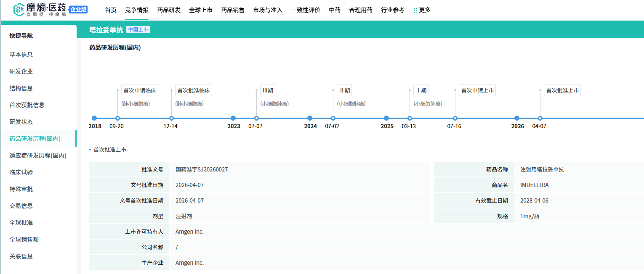Click the 2018 year marker dot
This screenshot has width=644, height=274.
click(94, 119)
